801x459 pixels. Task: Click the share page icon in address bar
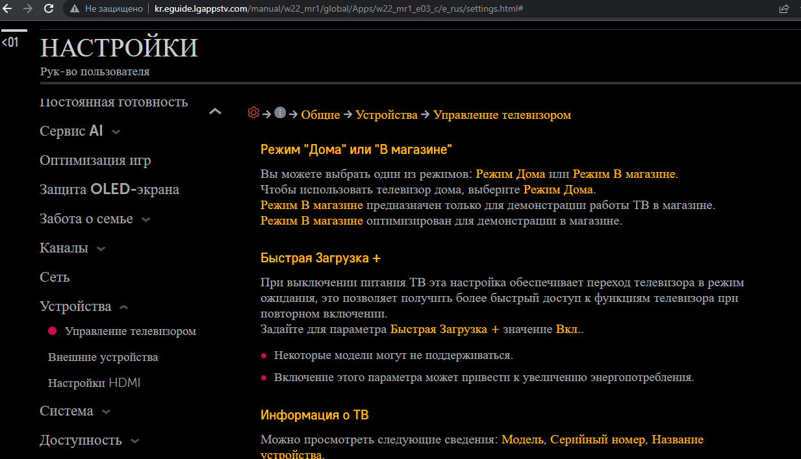784,9
